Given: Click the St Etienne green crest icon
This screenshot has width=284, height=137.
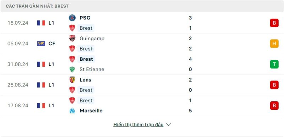Looking at the screenshot, I should pyautogui.click(x=72, y=70).
